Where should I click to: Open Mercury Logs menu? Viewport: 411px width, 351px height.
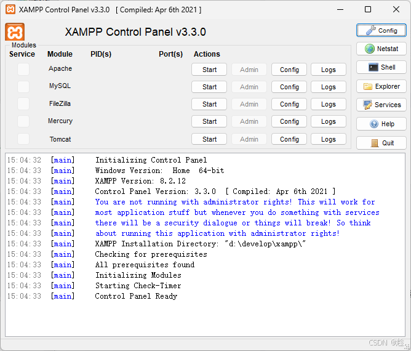[x=329, y=121]
